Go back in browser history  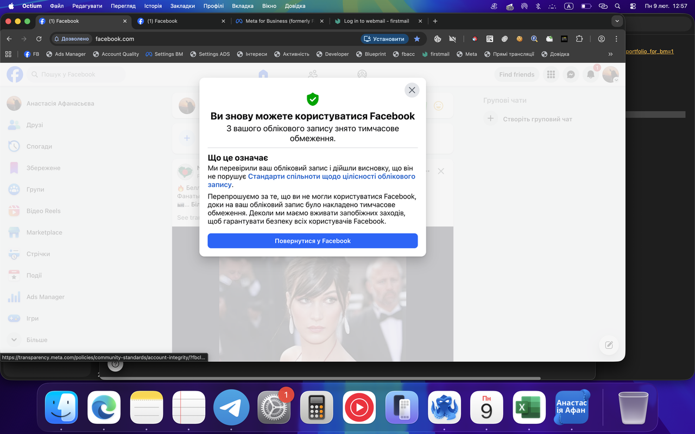coord(9,39)
